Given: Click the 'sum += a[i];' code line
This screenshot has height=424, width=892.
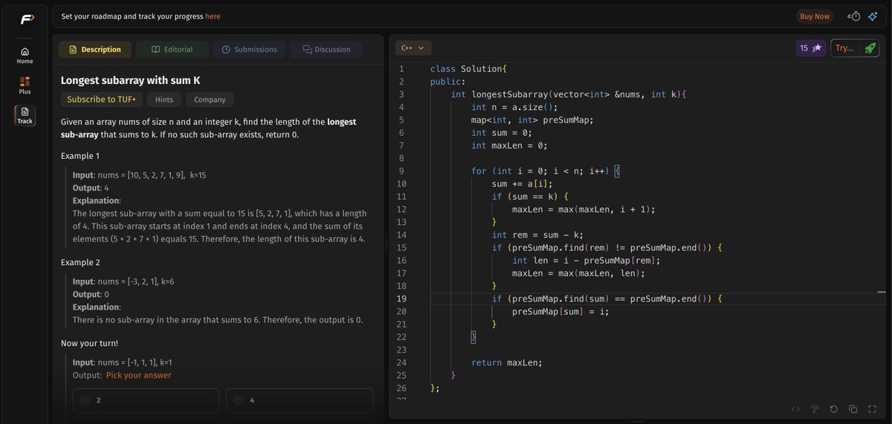Looking at the screenshot, I should pos(523,183).
